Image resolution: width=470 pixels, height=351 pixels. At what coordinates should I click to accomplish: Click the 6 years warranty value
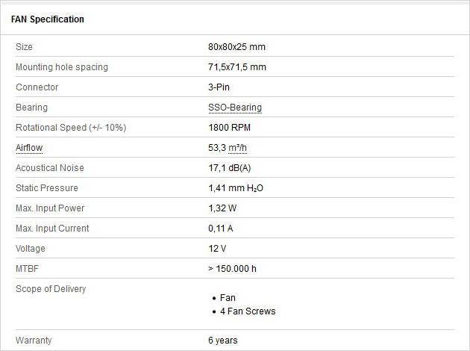coord(223,341)
